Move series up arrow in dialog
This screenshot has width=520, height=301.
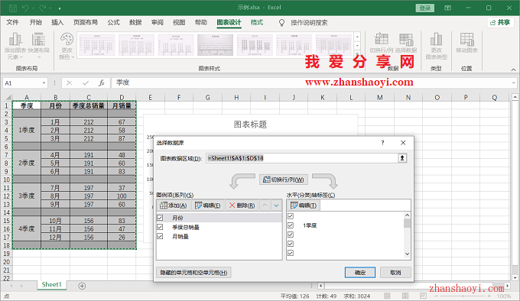(x=265, y=206)
